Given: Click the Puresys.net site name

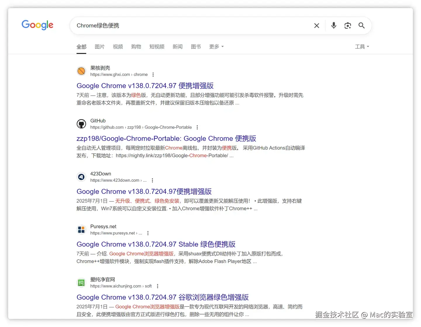Looking at the screenshot, I should (103, 227).
